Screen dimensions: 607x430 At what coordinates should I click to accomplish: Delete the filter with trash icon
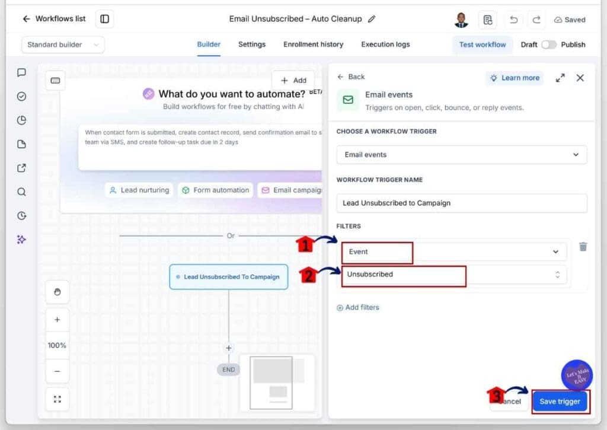point(583,247)
